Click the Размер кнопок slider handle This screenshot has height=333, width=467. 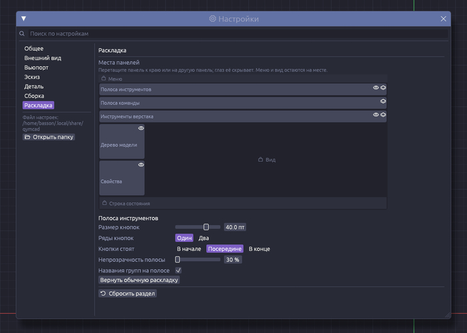click(x=205, y=227)
